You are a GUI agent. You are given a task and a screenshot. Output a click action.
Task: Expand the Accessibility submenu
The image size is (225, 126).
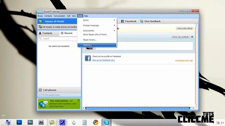[97, 30]
